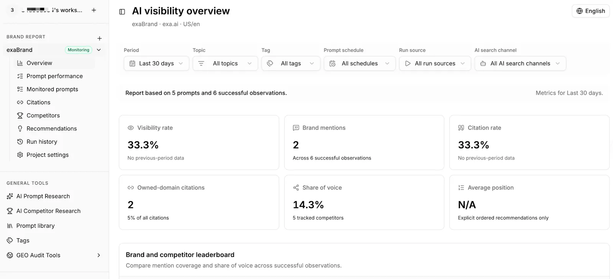Click the link icon on the Owned-domain citations card
The height and width of the screenshot is (279, 613).
click(131, 188)
